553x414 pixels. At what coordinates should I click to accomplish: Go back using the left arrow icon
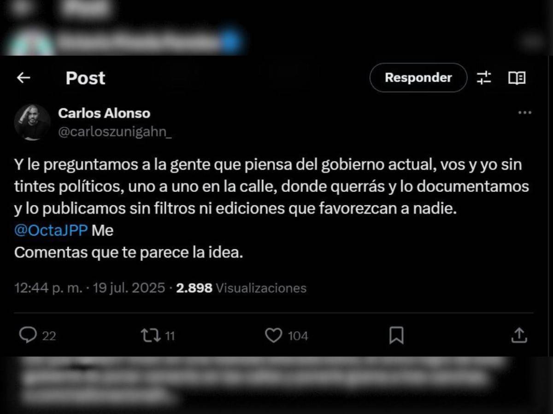24,78
